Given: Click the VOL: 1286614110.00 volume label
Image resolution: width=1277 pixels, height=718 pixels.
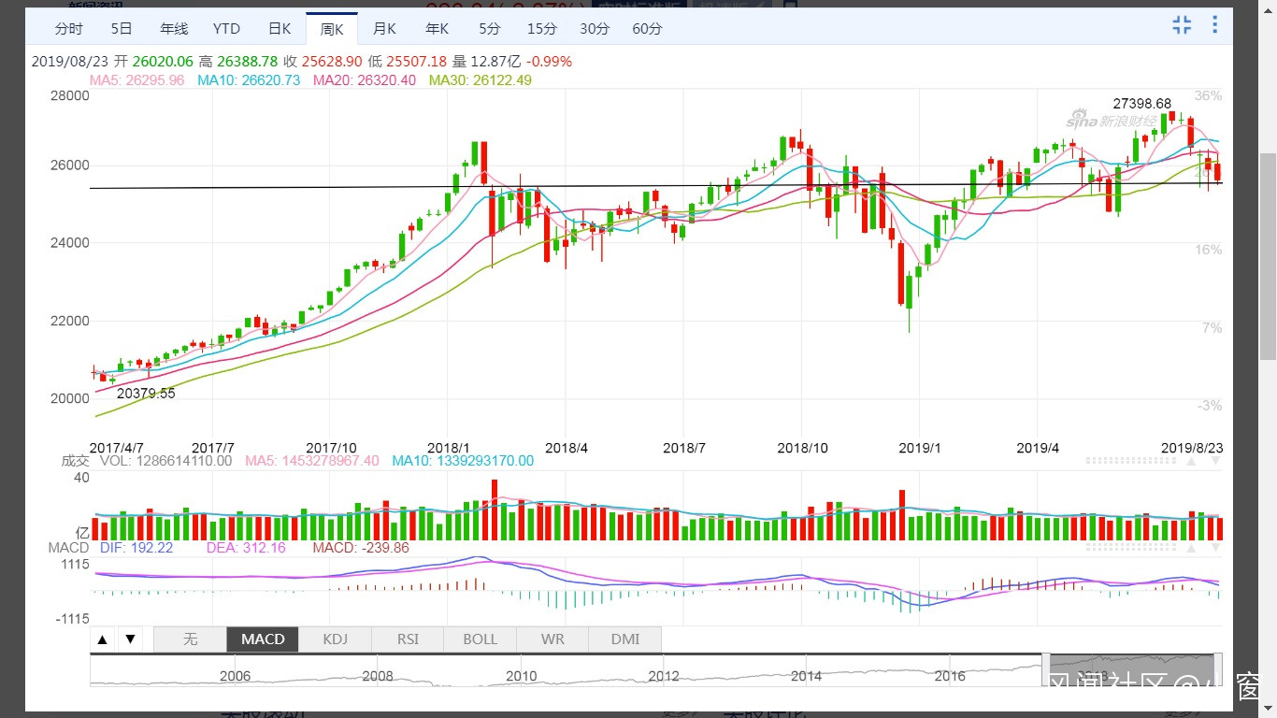Looking at the screenshot, I should tap(165, 461).
